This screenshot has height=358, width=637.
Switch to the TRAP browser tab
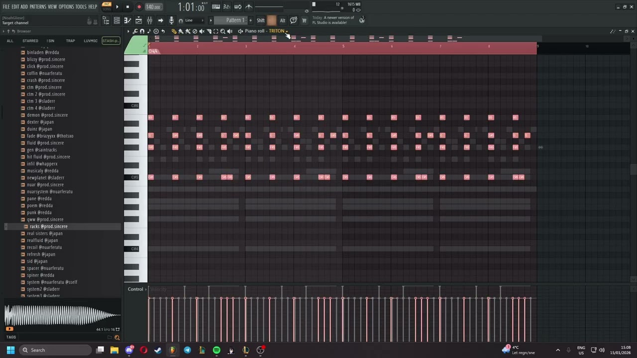pos(71,41)
